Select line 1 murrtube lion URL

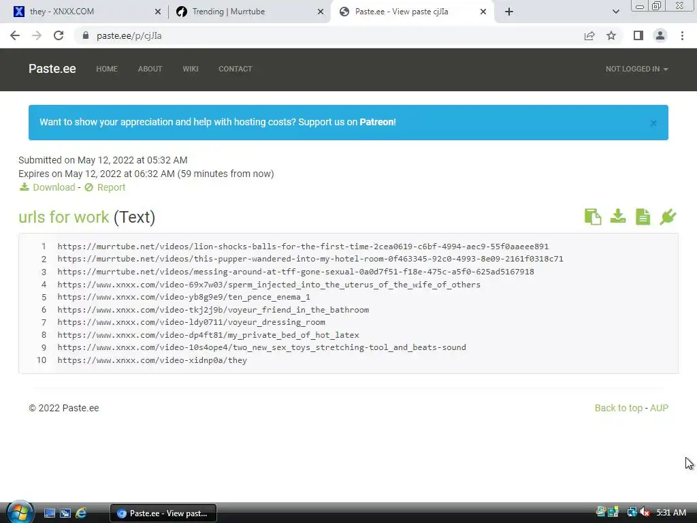coord(303,247)
